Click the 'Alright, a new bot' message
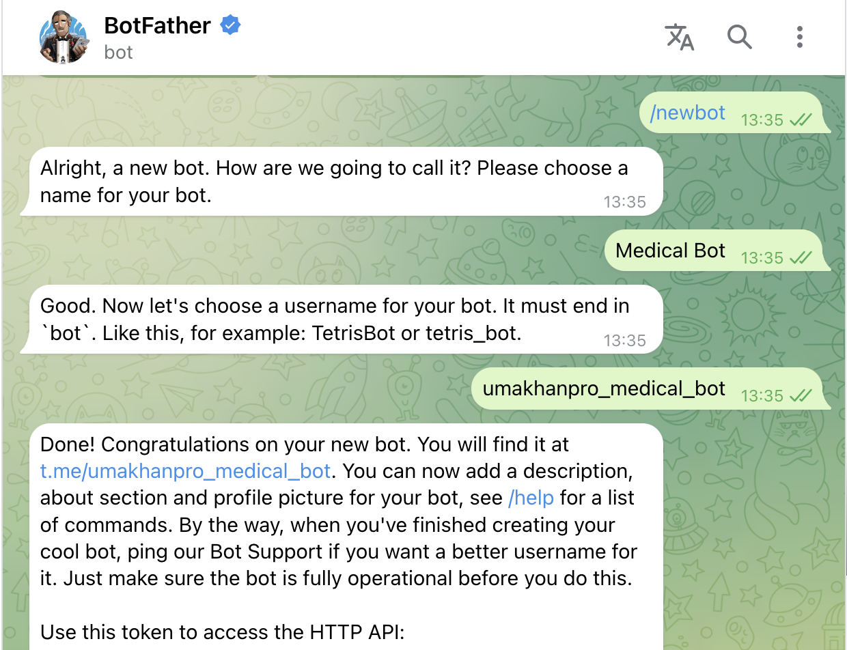The width and height of the screenshot is (847, 650). (x=333, y=182)
